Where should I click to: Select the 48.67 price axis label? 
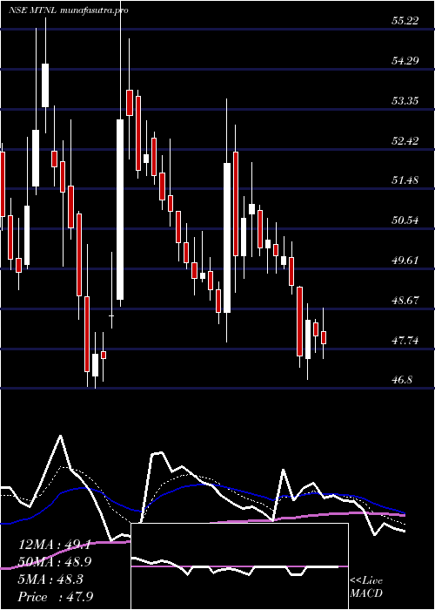(405, 301)
